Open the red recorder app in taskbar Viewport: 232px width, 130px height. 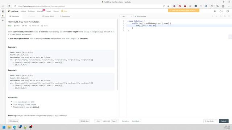point(30,127)
